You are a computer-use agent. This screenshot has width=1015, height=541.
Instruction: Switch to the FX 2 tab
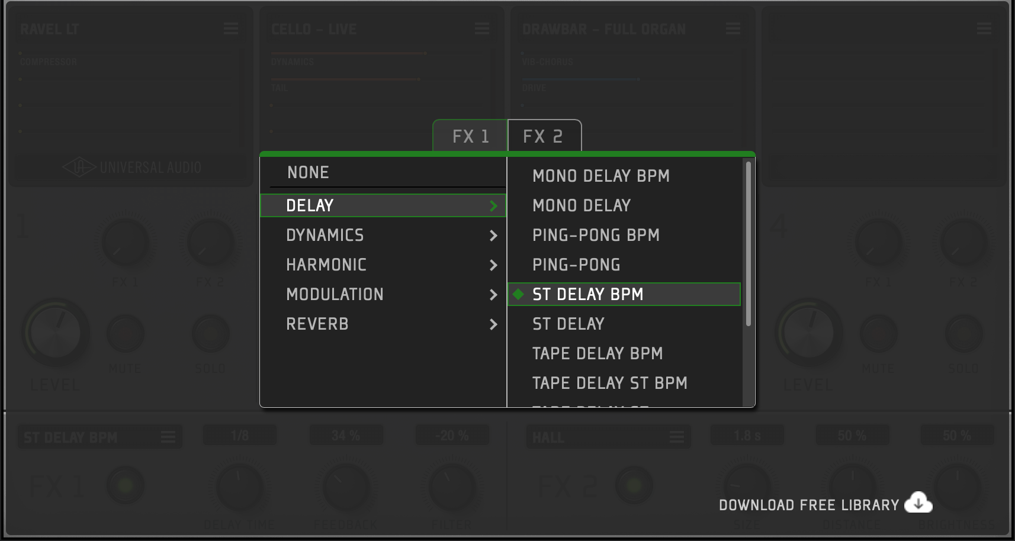[x=544, y=136]
